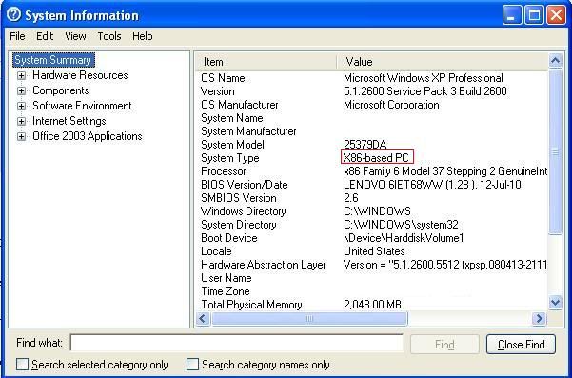
Task: Toggle Search category names only checkbox
Action: point(192,364)
